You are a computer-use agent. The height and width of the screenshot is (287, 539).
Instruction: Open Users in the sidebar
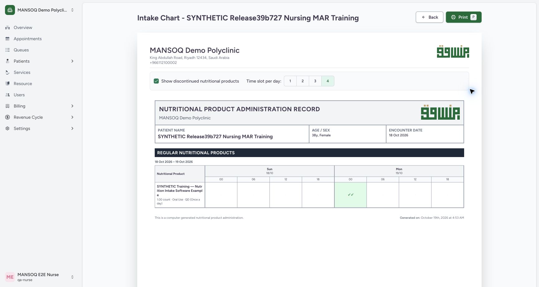pos(19,95)
